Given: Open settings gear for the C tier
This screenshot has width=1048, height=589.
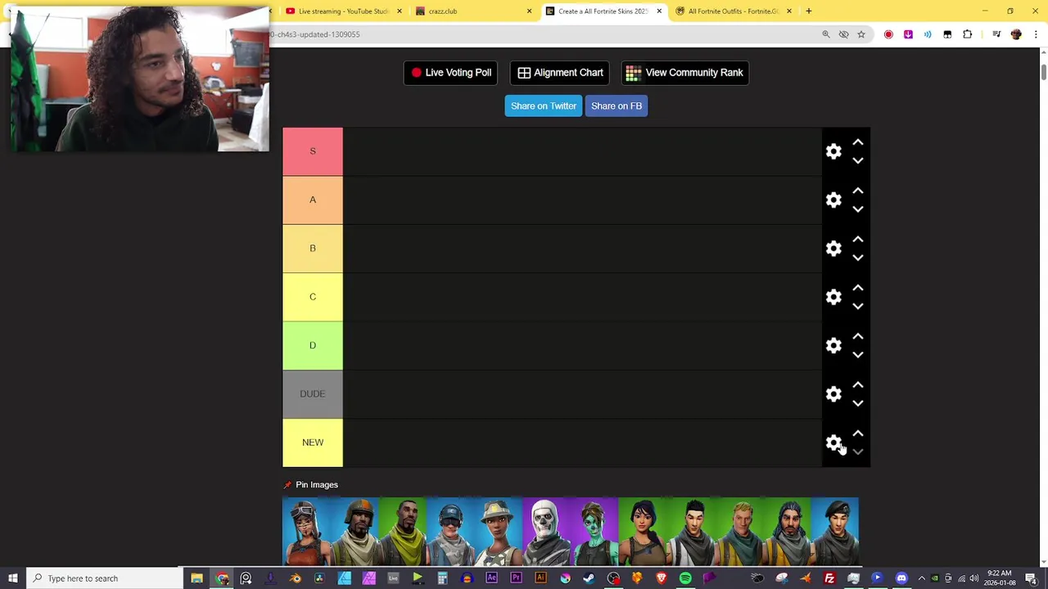Looking at the screenshot, I should point(833,297).
